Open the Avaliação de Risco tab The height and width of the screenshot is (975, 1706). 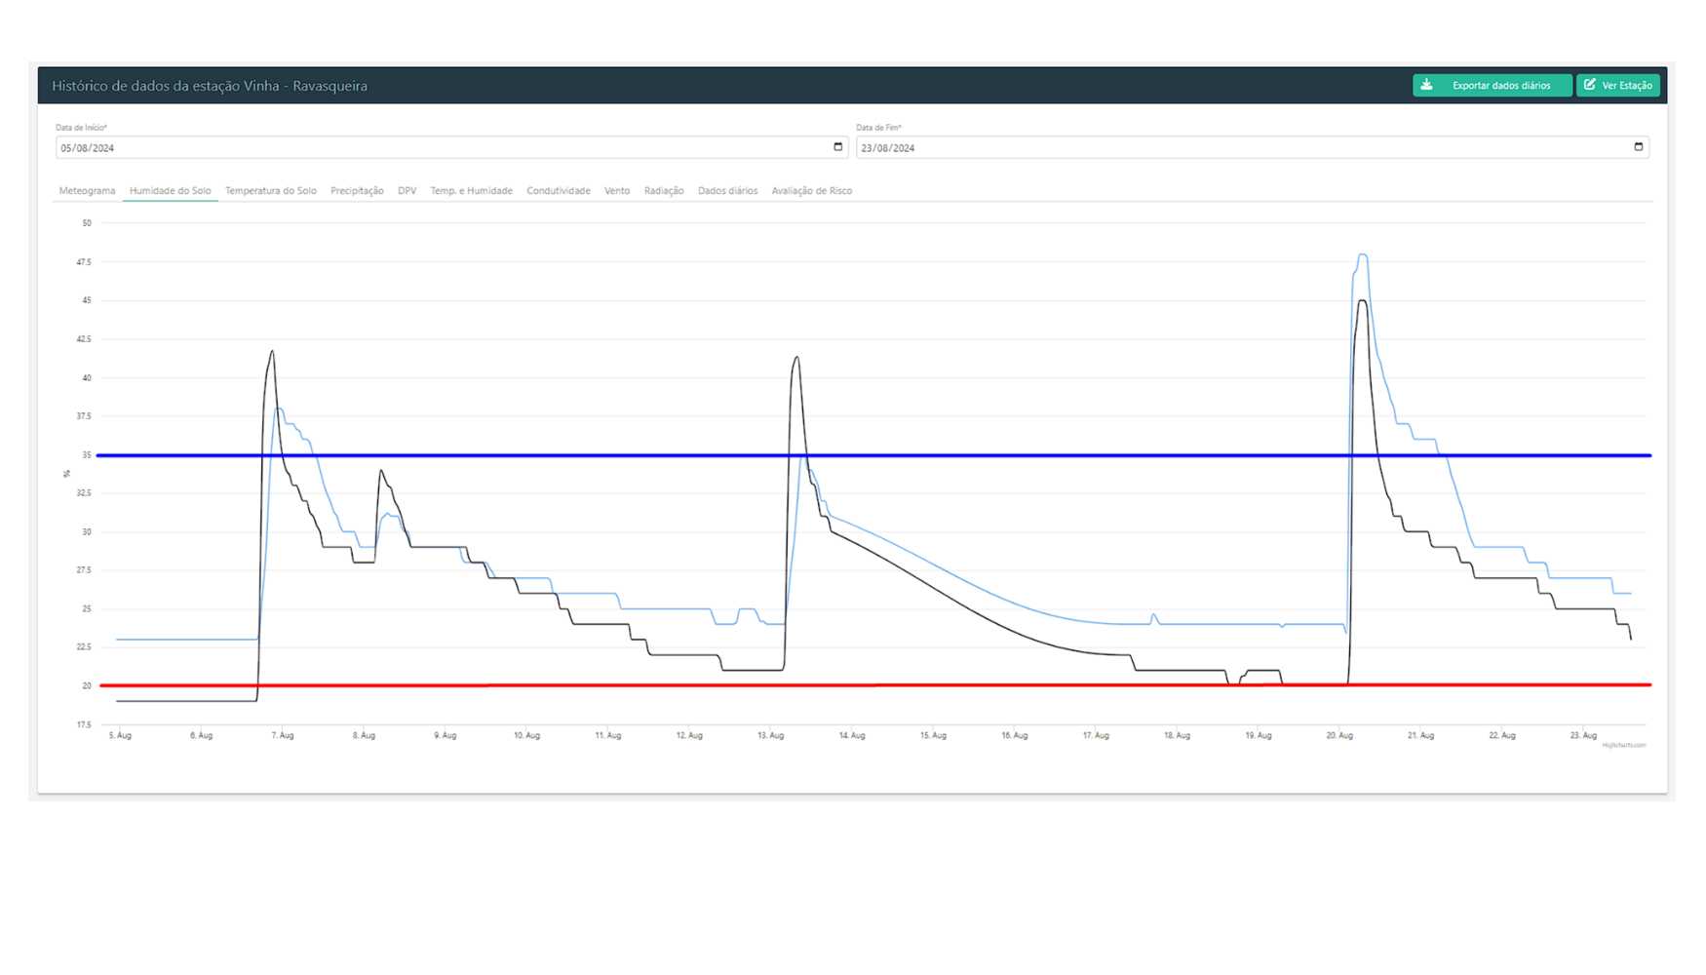[x=811, y=191]
